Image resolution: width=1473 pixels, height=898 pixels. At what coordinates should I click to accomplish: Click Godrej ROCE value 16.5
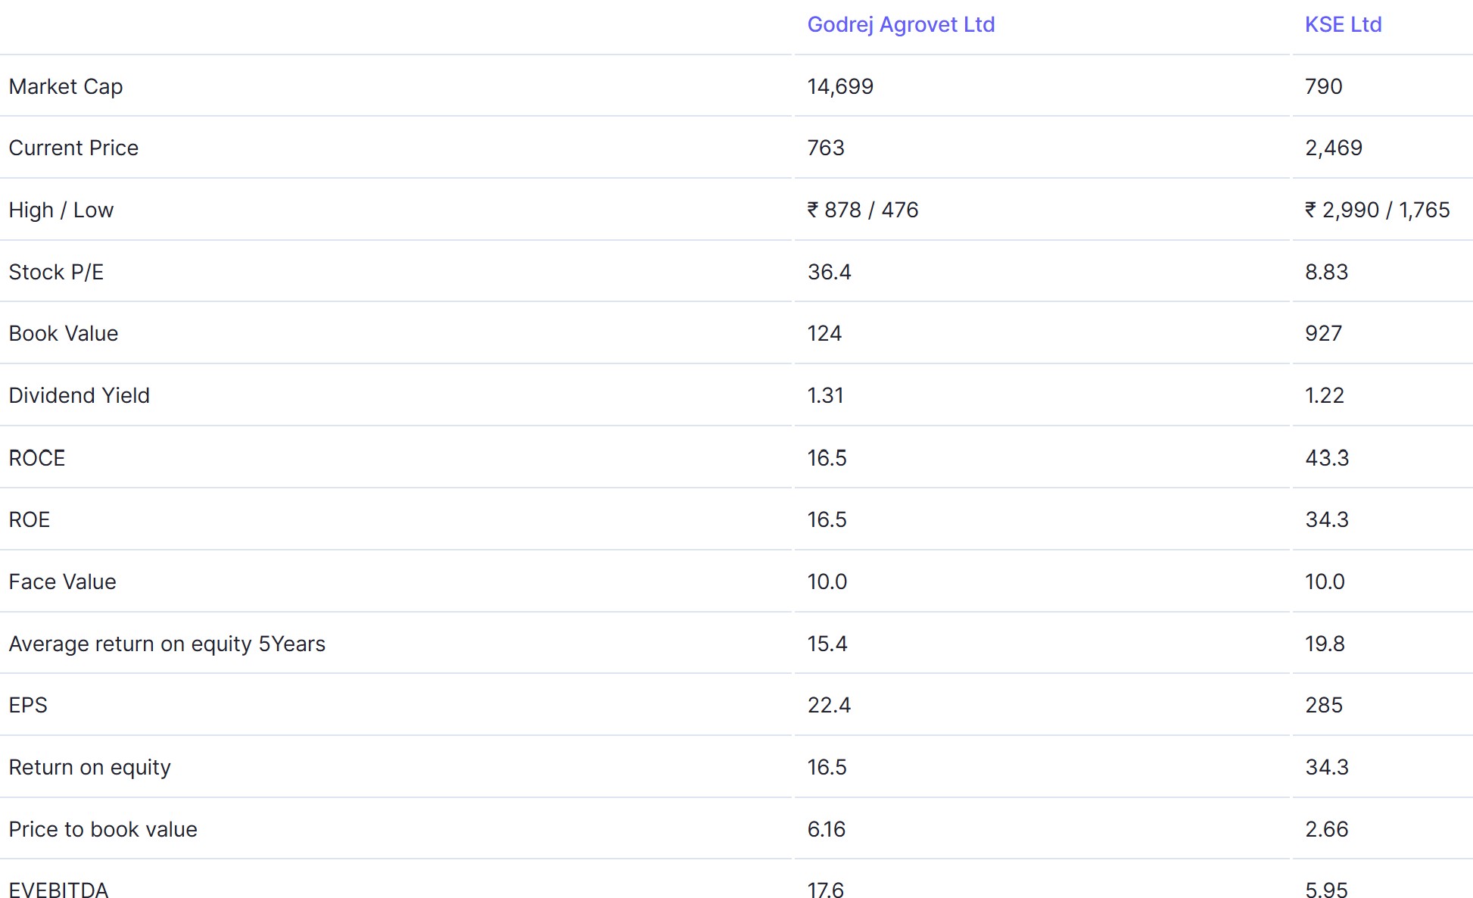click(x=827, y=458)
